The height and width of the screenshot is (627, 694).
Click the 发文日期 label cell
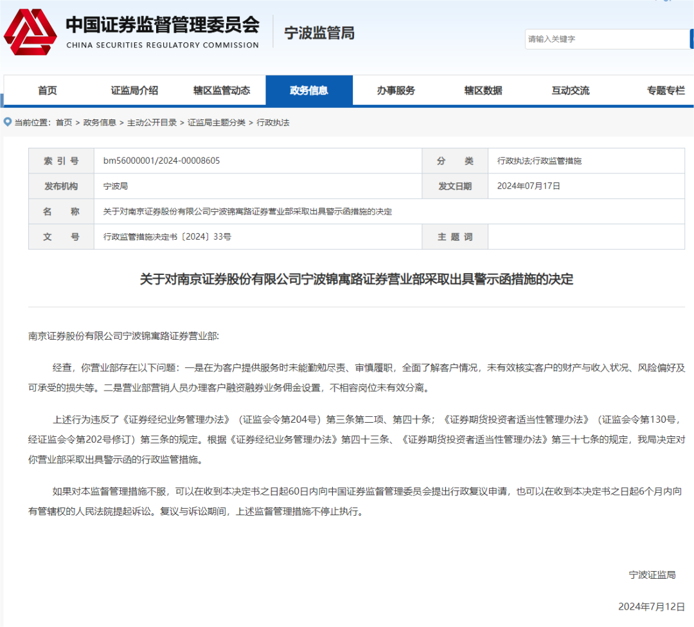(455, 186)
